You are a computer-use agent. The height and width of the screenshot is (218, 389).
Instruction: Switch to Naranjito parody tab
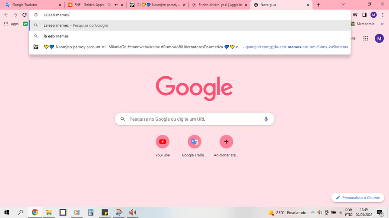(x=158, y=5)
